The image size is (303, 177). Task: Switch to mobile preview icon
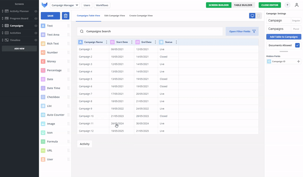click(258, 16)
